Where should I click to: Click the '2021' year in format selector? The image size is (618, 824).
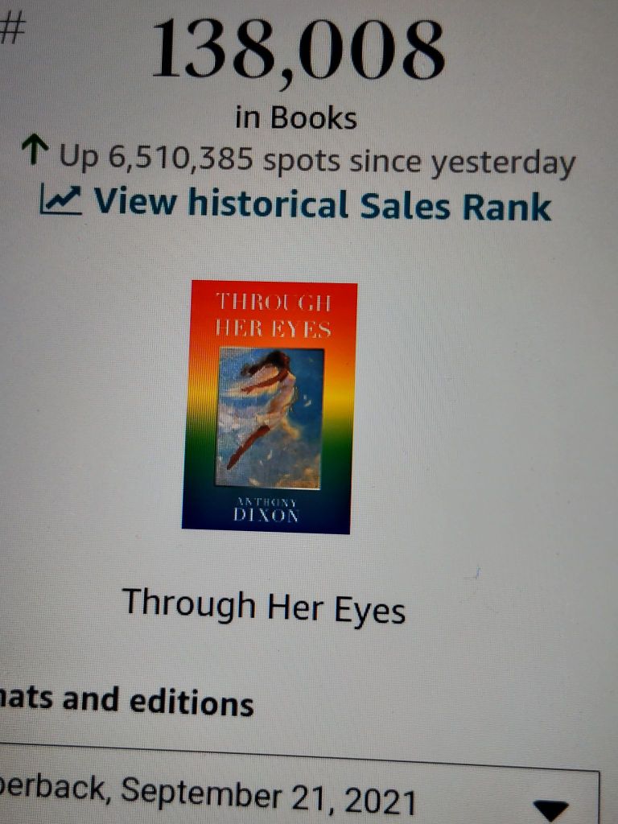tap(380, 801)
